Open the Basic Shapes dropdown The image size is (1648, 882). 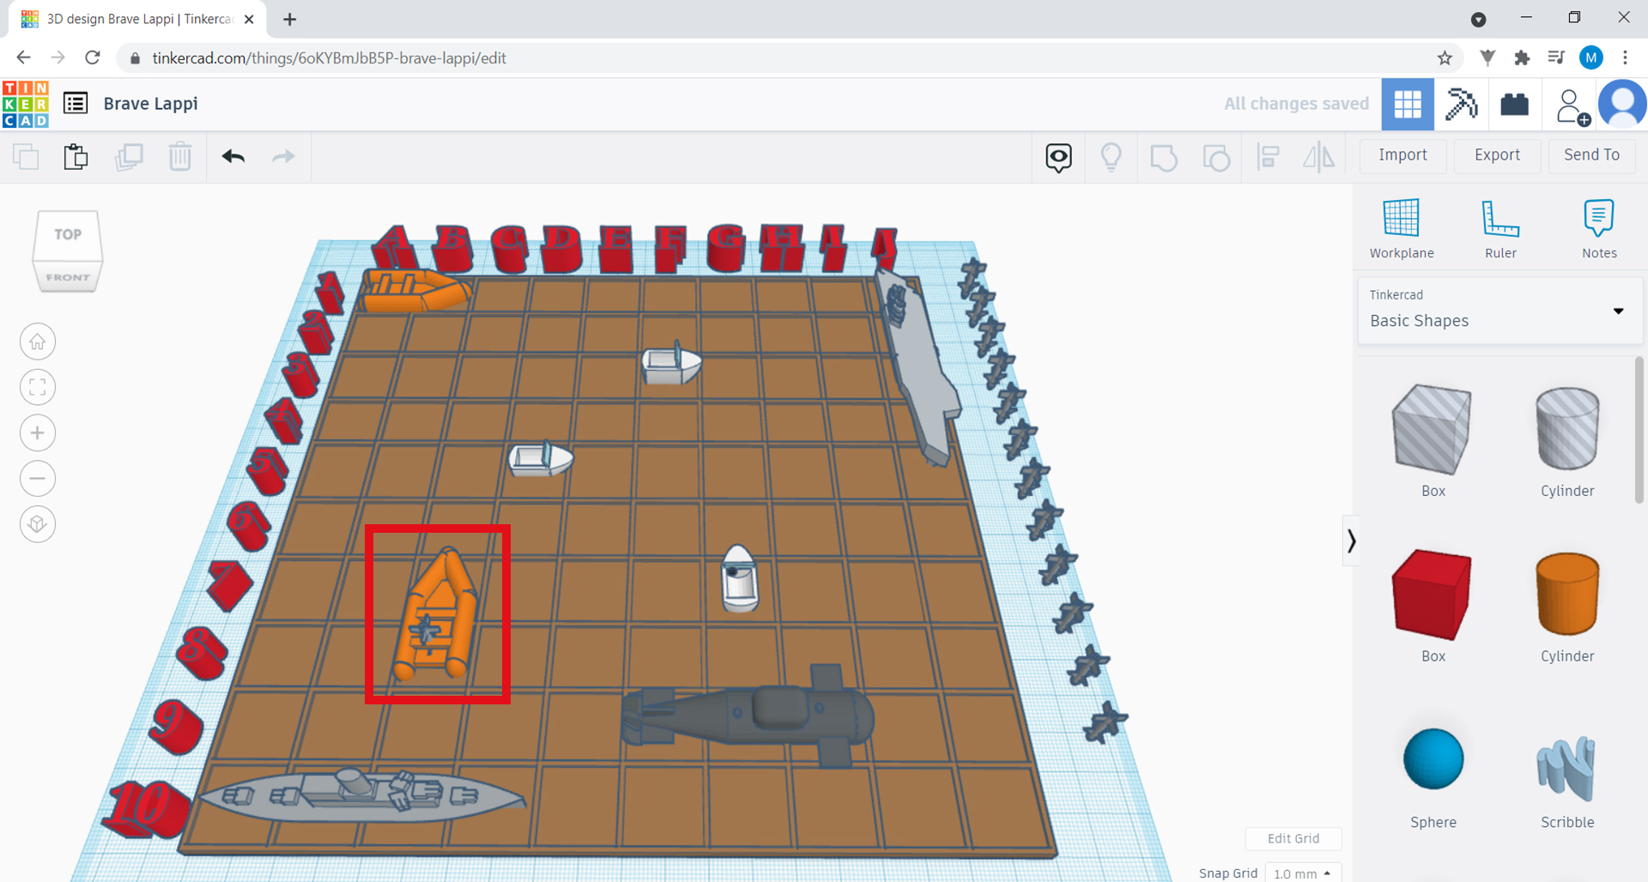(1500, 311)
